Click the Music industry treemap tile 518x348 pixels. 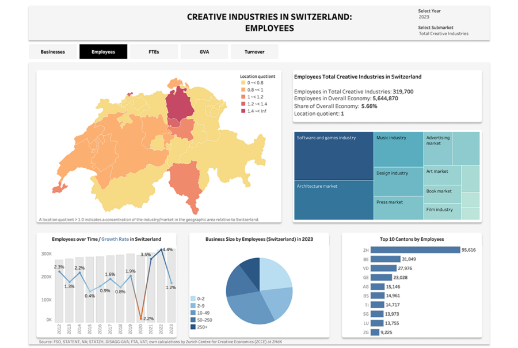point(398,150)
